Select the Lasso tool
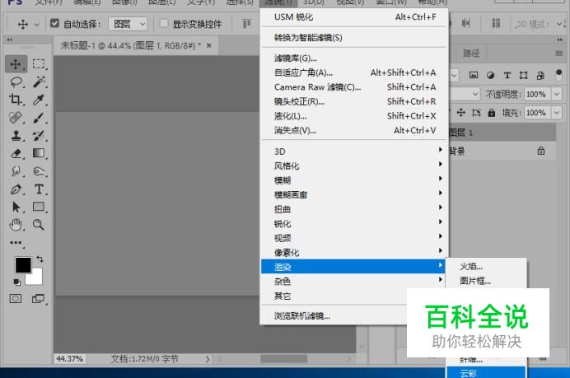The width and height of the screenshot is (570, 378). (16, 82)
